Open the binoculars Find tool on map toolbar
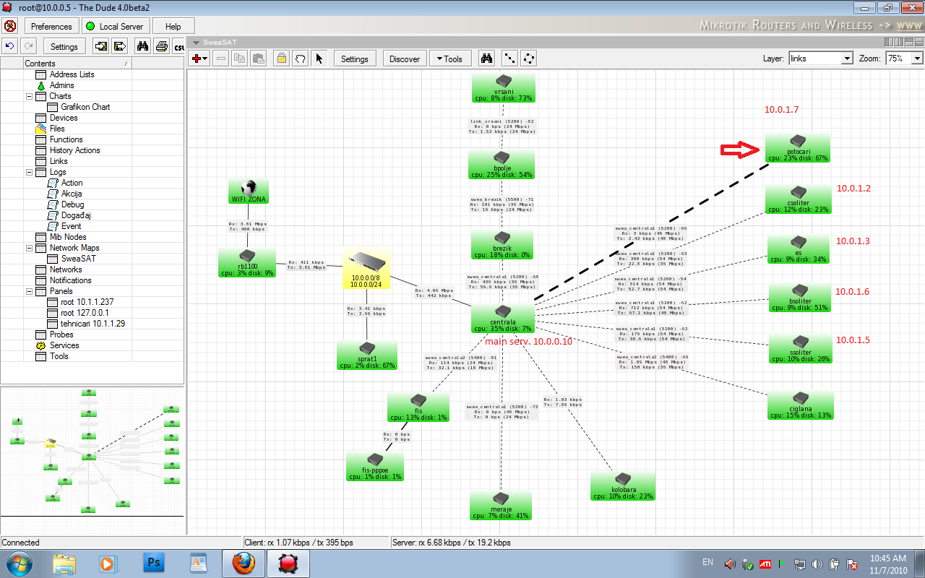 [488, 58]
